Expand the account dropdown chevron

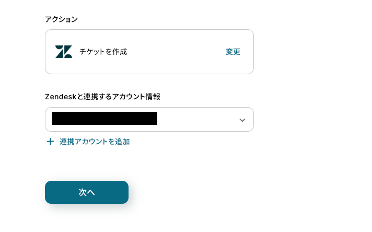[x=242, y=120]
